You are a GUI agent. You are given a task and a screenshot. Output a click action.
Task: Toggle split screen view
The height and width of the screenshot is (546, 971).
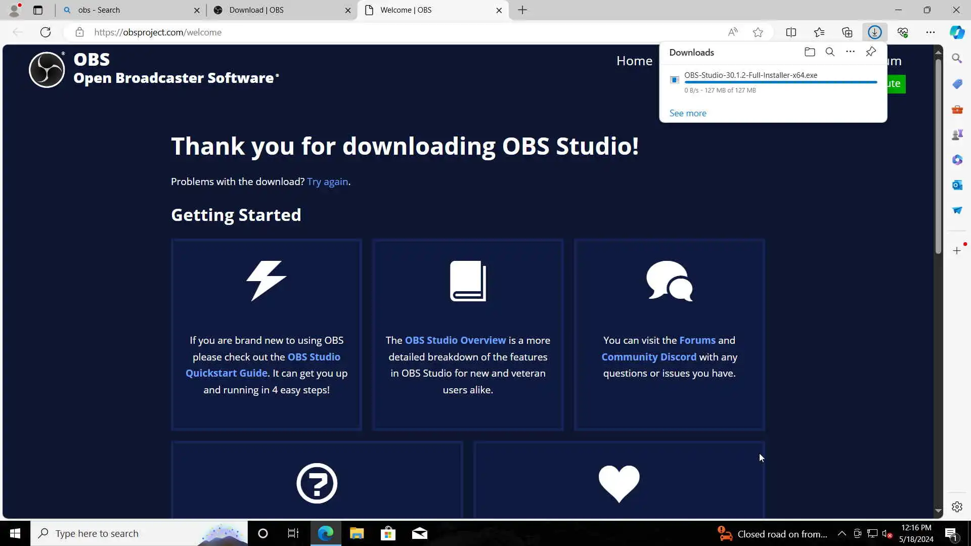tap(791, 32)
